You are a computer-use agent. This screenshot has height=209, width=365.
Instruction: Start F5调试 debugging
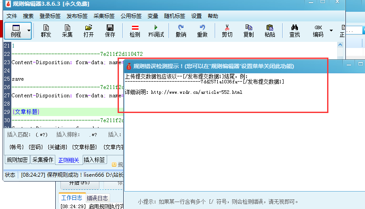(x=156, y=31)
